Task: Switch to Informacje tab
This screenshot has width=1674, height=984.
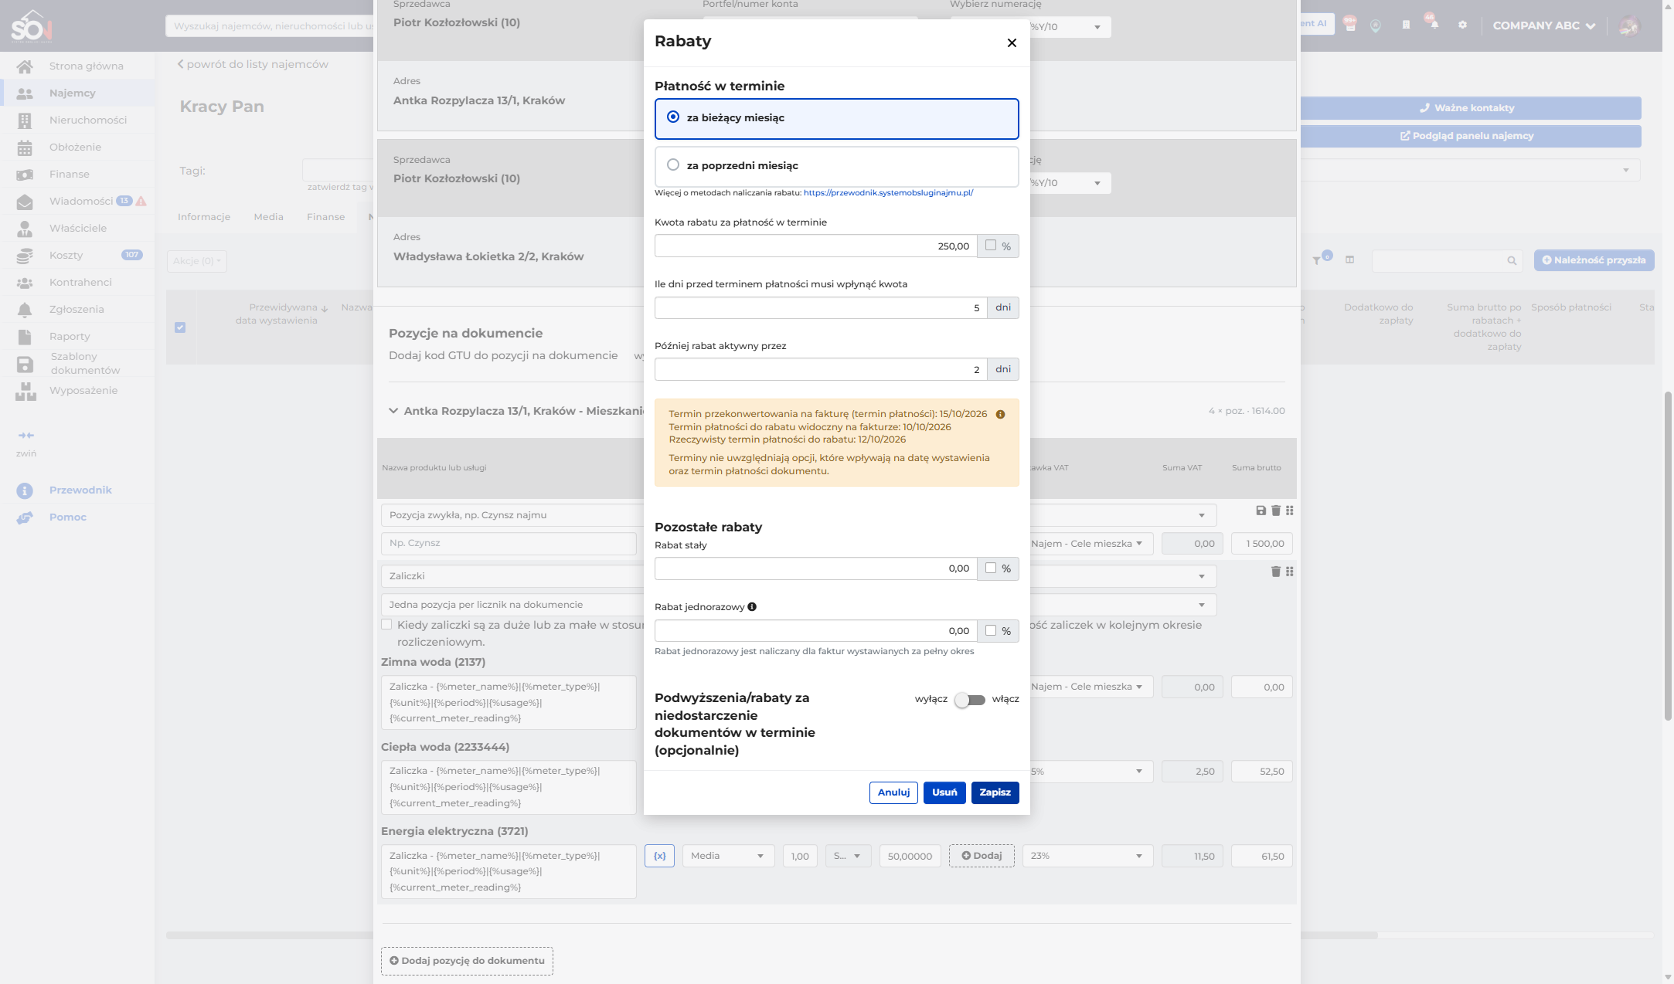Action: (x=204, y=217)
